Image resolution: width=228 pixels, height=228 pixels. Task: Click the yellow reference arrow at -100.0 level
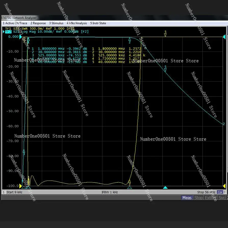coord(20,186)
